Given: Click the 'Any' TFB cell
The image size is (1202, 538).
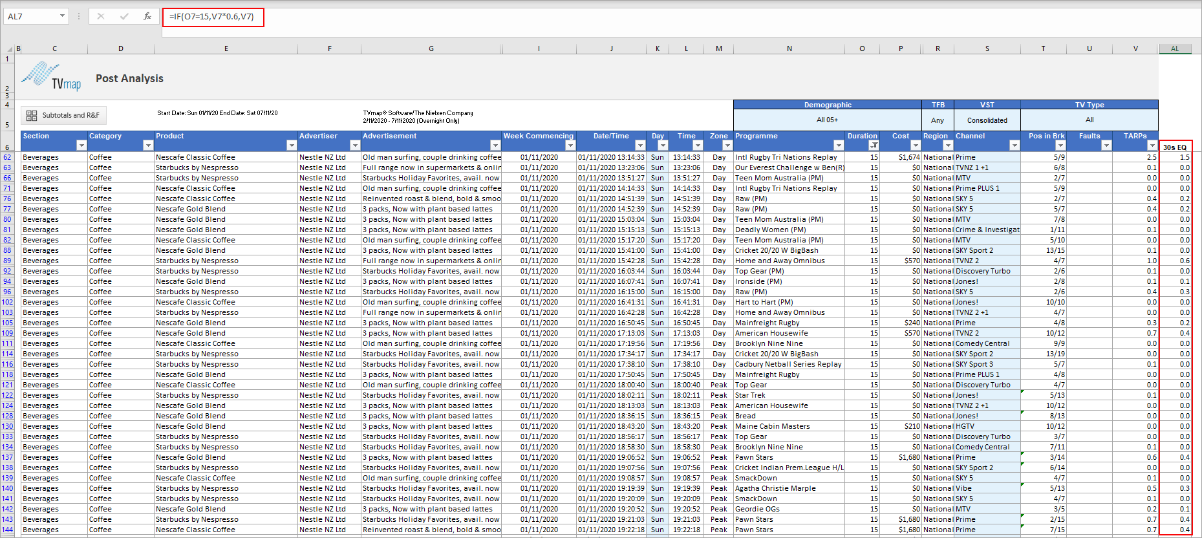Looking at the screenshot, I should [938, 120].
